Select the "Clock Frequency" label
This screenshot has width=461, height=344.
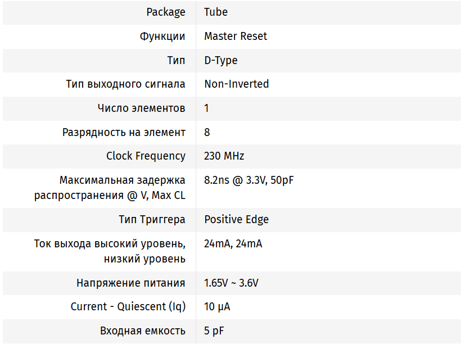(x=146, y=156)
